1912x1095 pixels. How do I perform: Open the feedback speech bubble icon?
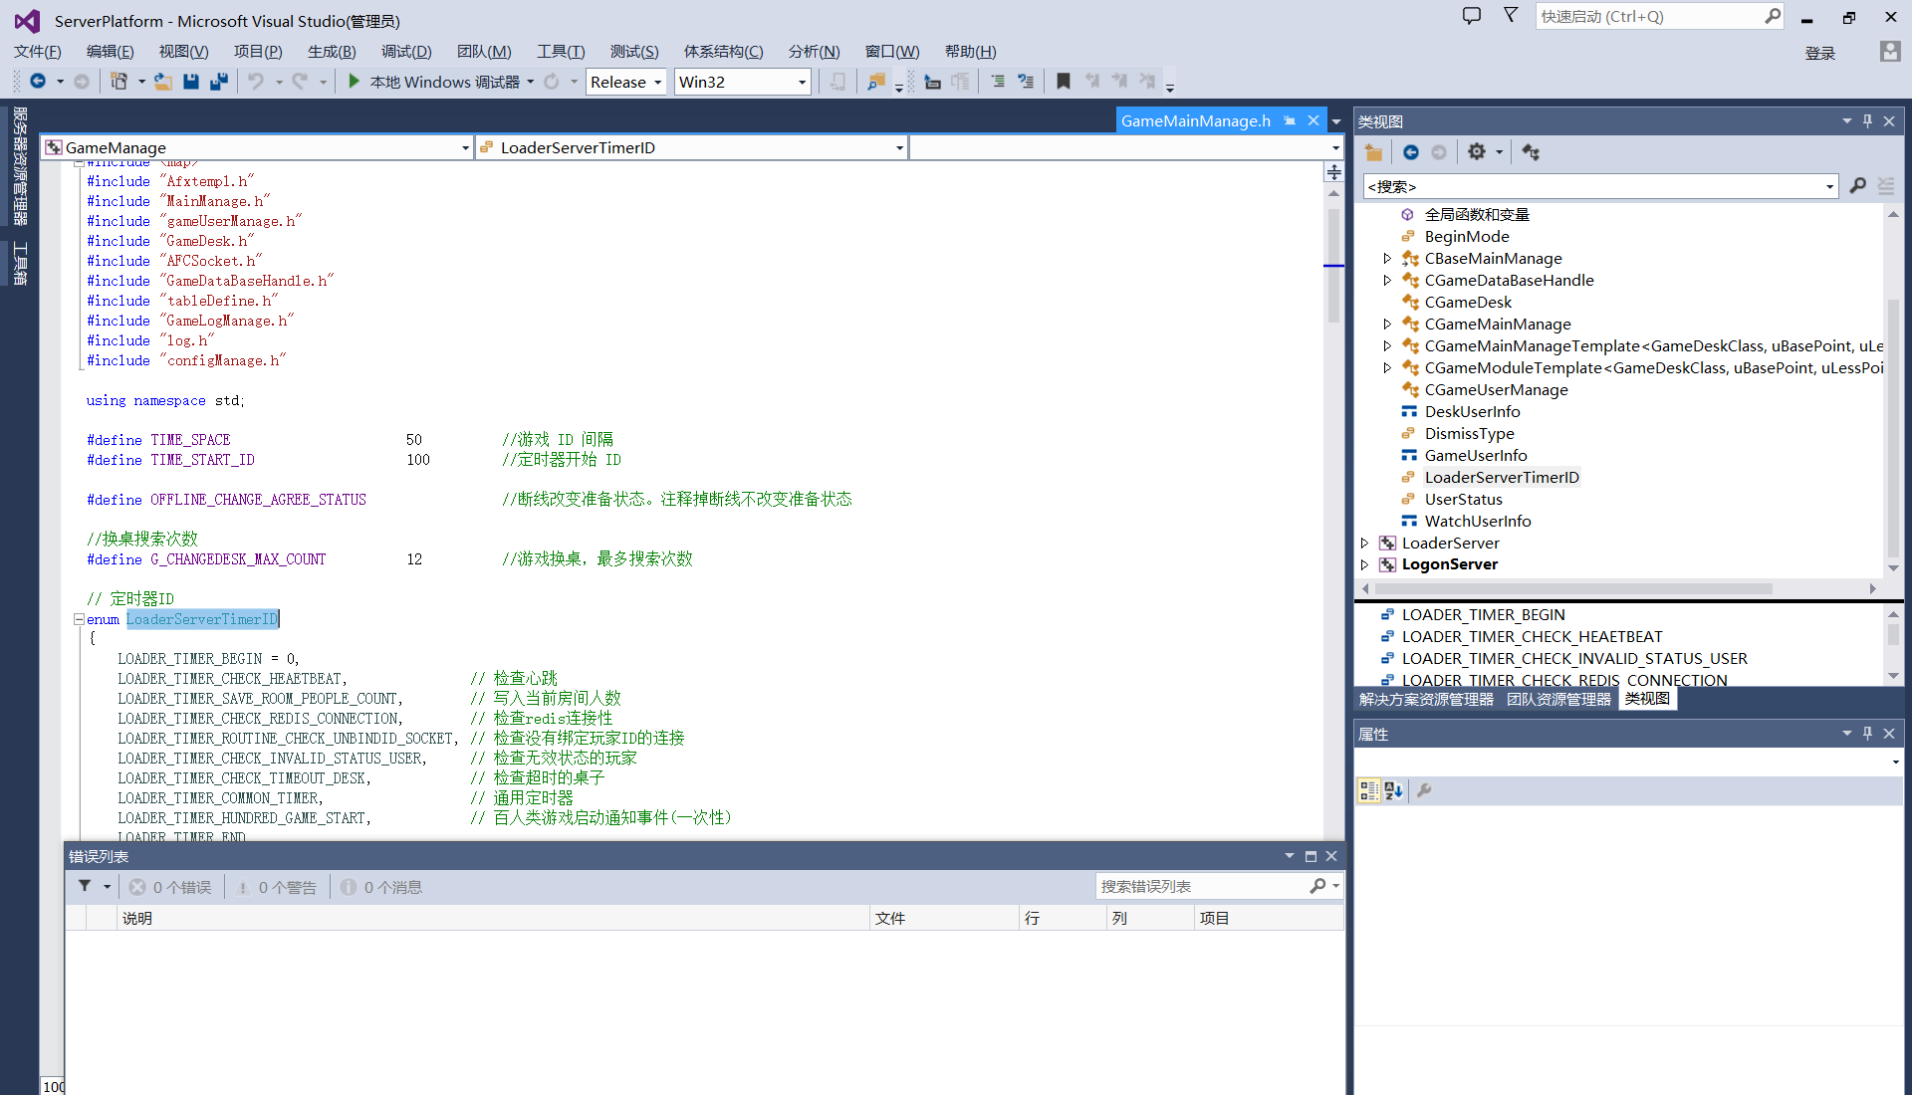(x=1471, y=16)
